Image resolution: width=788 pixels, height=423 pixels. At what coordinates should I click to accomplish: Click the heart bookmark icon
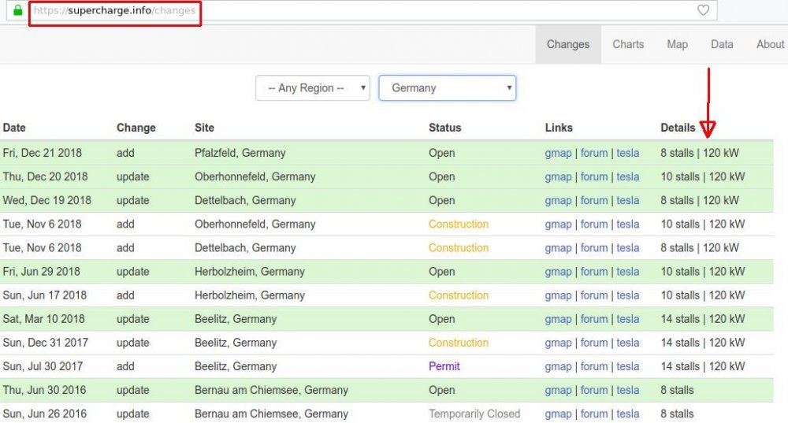coord(704,11)
